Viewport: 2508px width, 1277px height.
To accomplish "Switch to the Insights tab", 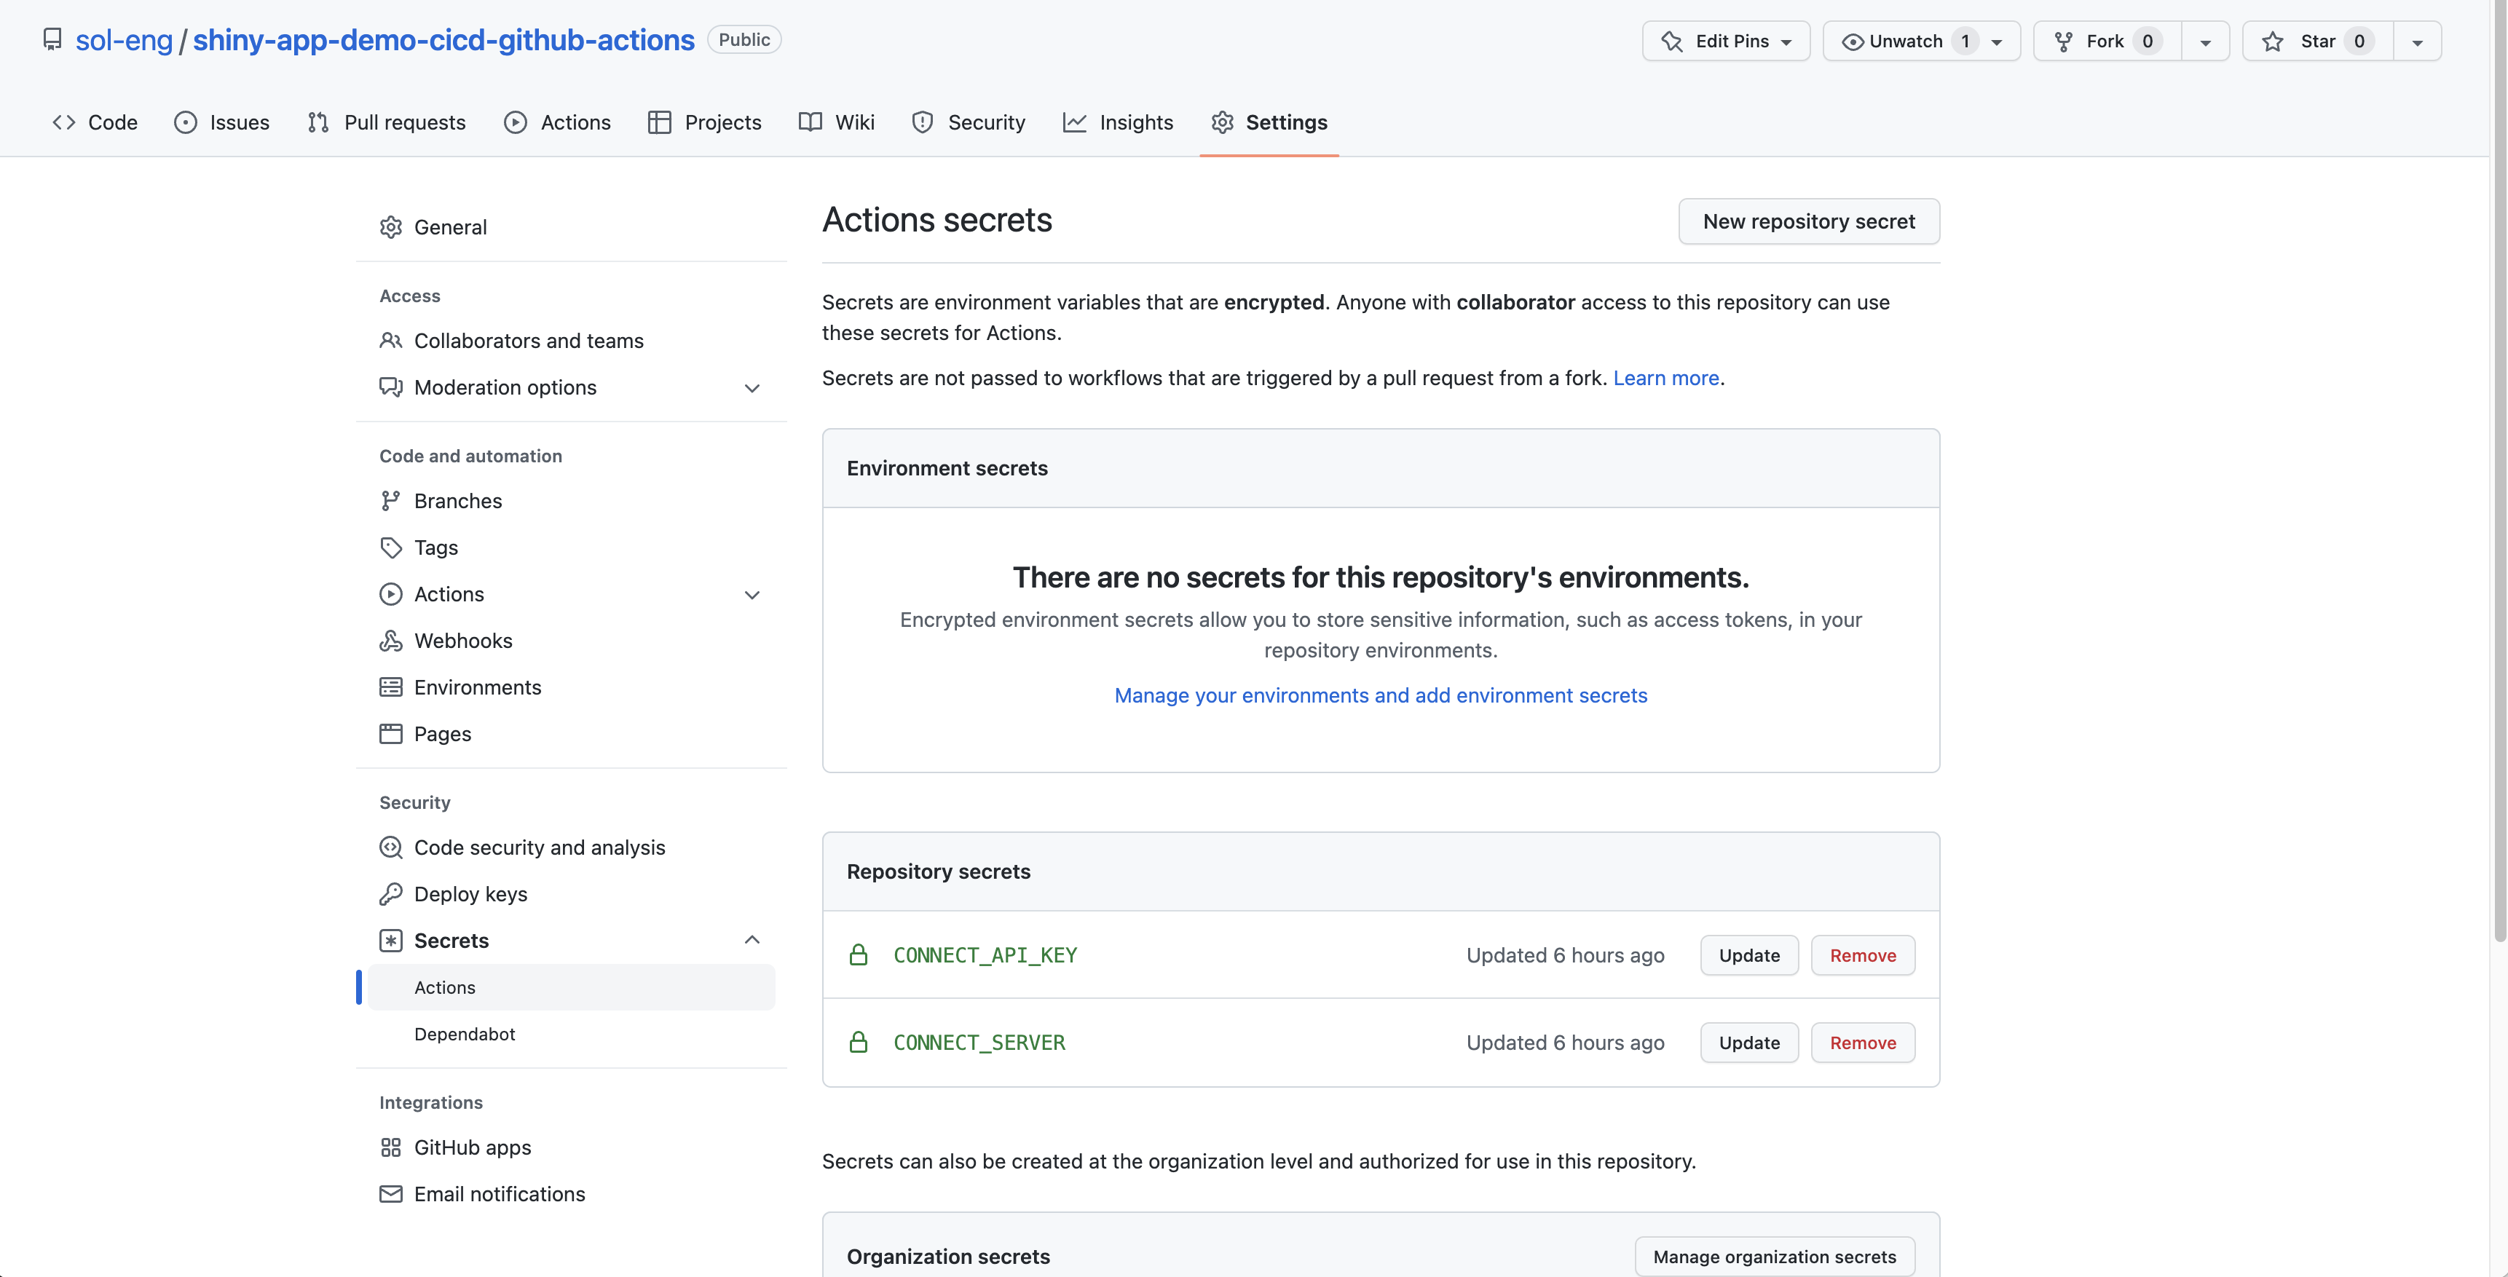I will click(1118, 122).
